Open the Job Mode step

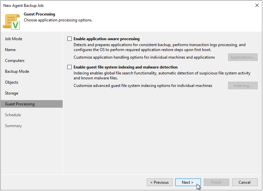pos(14,39)
